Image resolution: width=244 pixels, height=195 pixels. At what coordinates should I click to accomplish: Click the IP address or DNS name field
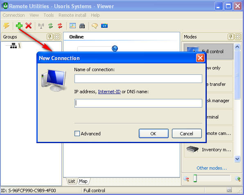(x=138, y=103)
